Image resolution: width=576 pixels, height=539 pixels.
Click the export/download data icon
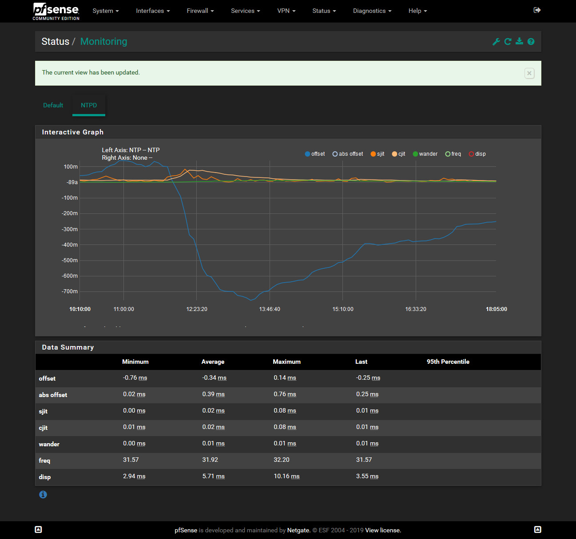click(x=519, y=42)
